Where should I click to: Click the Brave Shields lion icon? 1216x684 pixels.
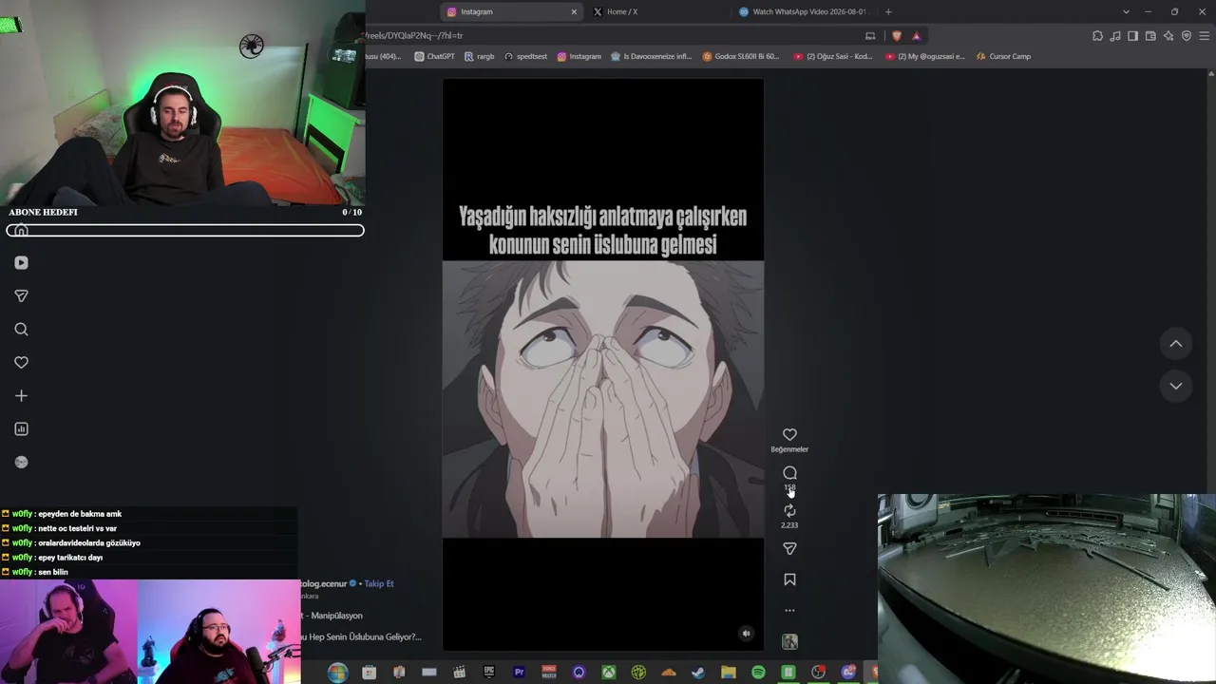pyautogui.click(x=896, y=36)
